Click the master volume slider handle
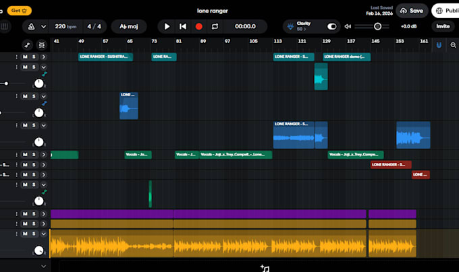 click(x=377, y=26)
